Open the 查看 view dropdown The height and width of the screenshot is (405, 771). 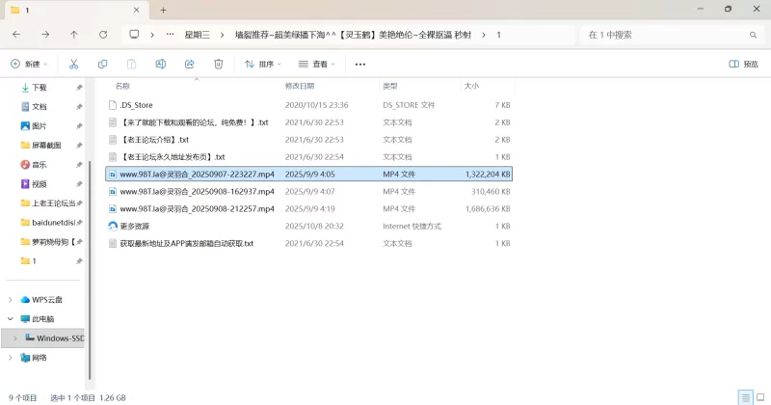point(319,65)
